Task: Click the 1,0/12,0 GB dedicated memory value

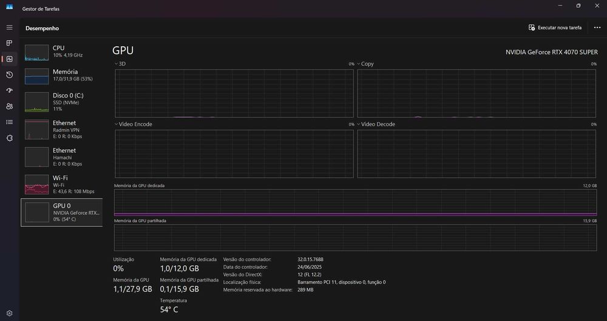Action: [179, 268]
